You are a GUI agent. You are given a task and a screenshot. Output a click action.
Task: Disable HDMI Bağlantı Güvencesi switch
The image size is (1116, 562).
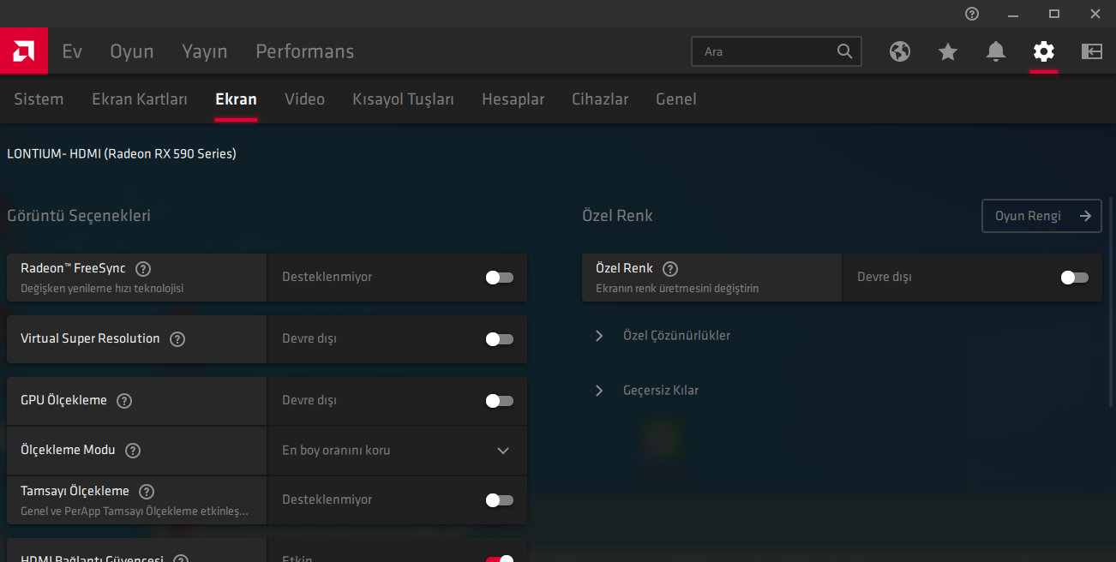(x=499, y=559)
